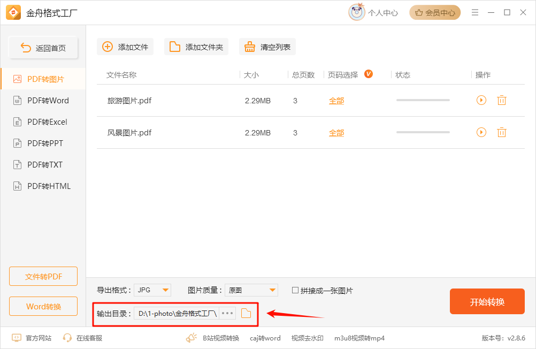Image resolution: width=536 pixels, height=349 pixels.
Task: Click the 输出目录 path field
Action: tap(177, 314)
